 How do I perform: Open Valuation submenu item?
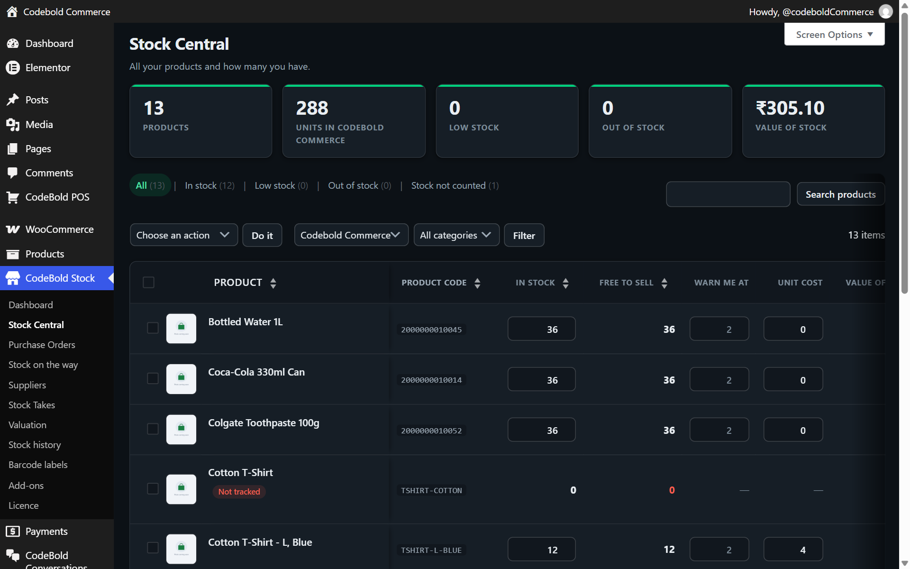[x=27, y=425]
